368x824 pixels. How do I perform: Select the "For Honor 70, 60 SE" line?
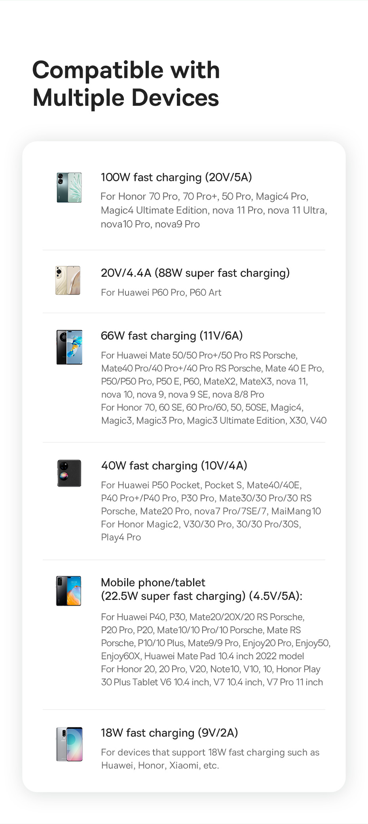[x=202, y=407]
